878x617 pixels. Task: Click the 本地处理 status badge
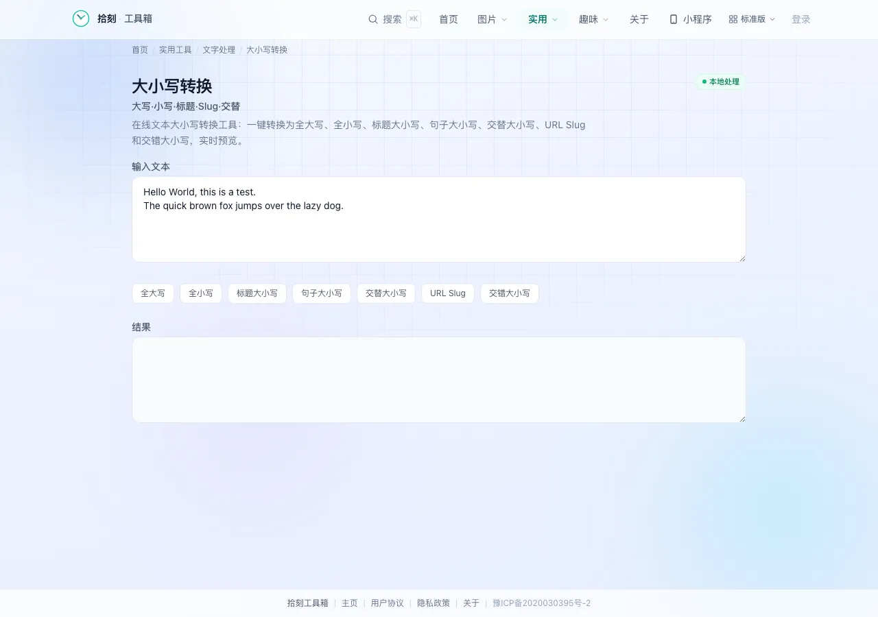tap(721, 82)
